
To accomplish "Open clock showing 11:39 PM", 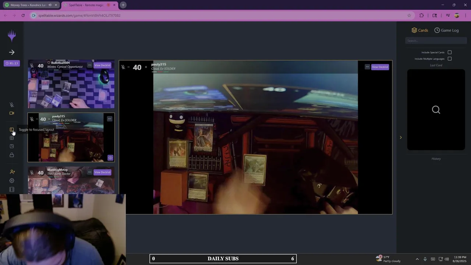I will (460, 259).
